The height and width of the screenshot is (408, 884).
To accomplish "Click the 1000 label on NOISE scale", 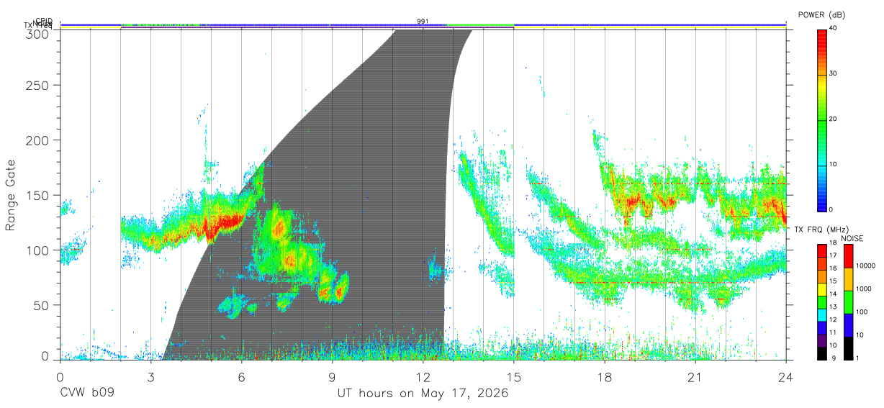I will point(863,289).
